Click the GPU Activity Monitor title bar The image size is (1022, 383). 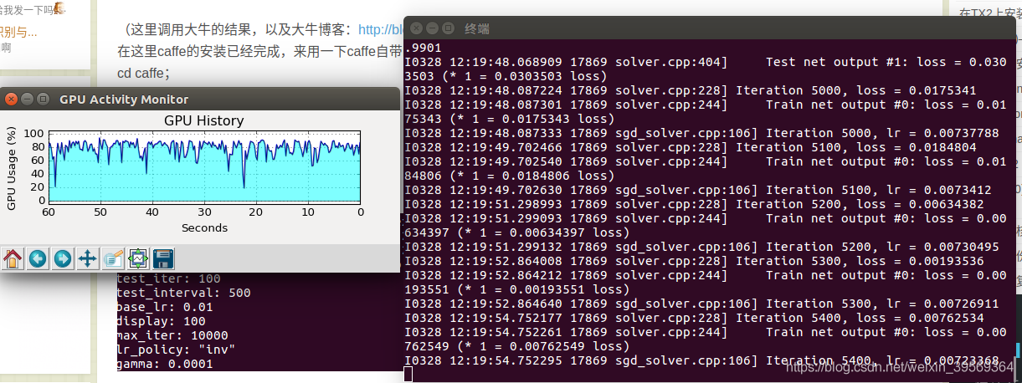click(x=200, y=99)
